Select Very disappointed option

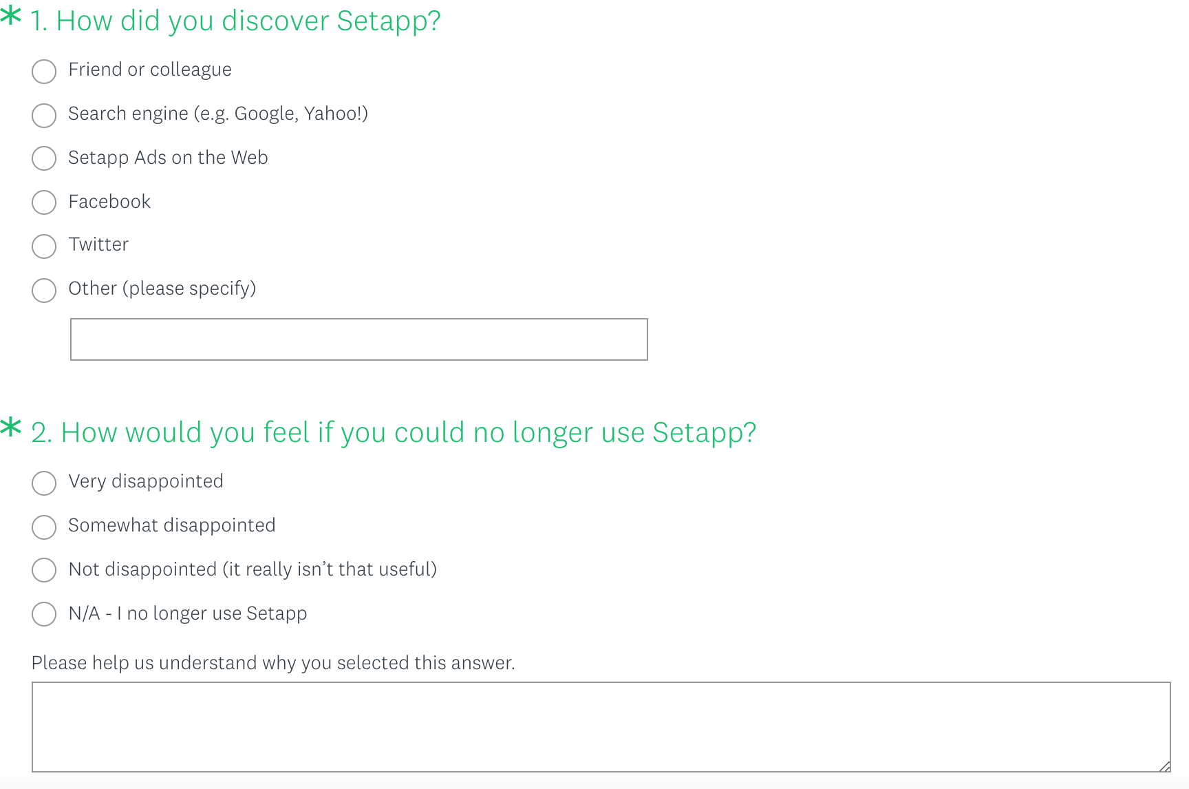(44, 483)
